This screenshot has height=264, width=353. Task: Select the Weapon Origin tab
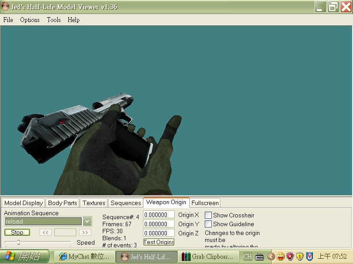[x=166, y=202]
